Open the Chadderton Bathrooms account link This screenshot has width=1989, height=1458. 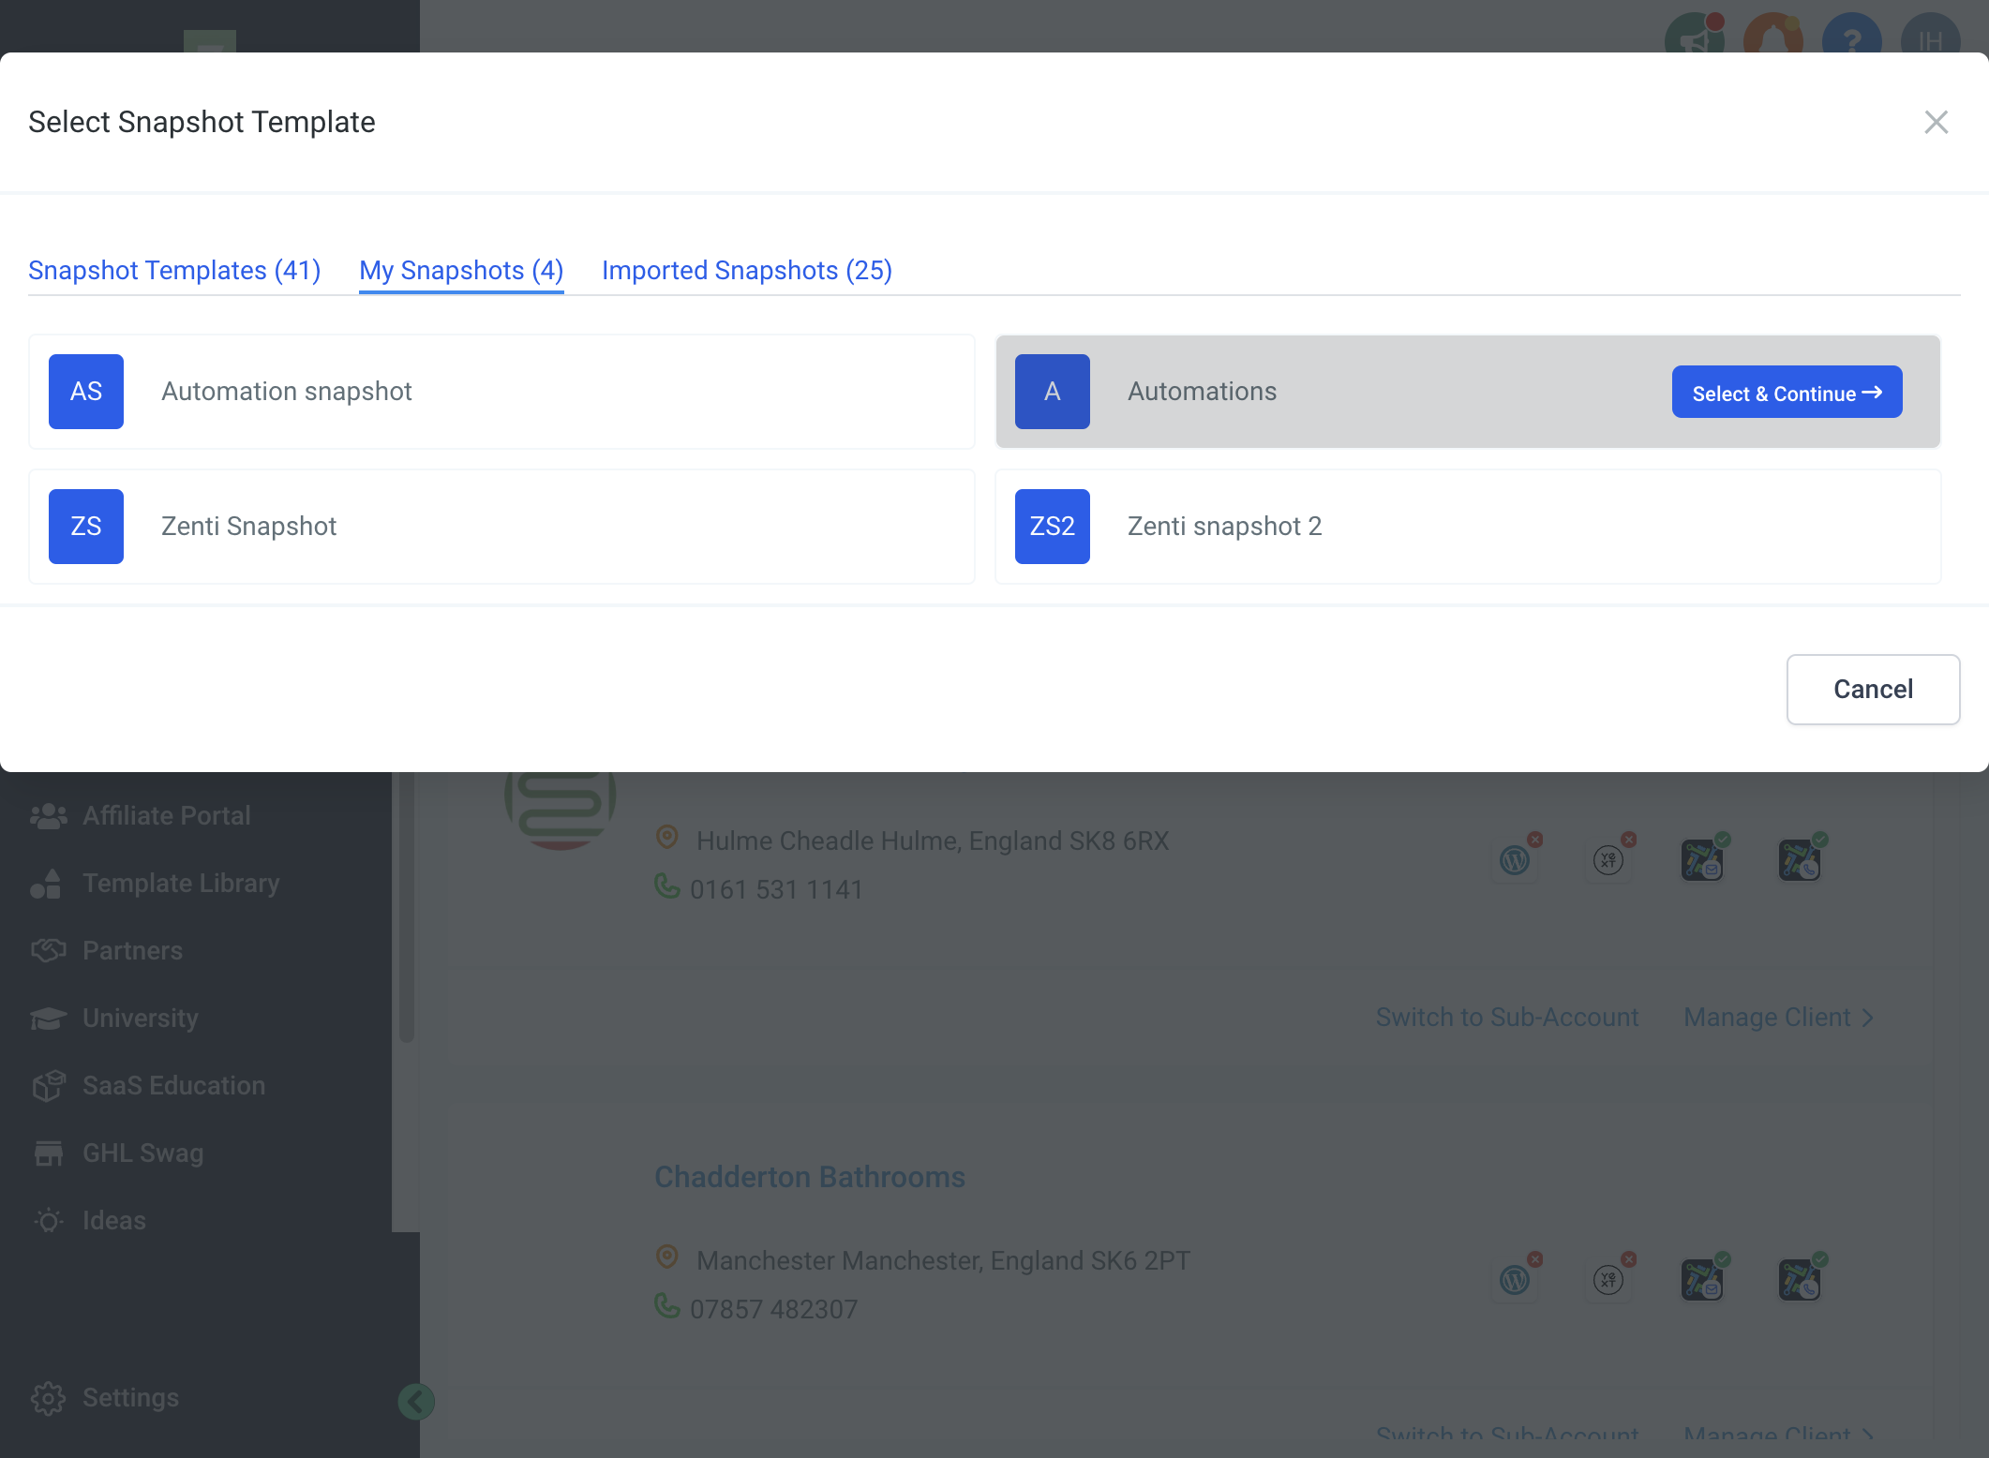coord(810,1177)
